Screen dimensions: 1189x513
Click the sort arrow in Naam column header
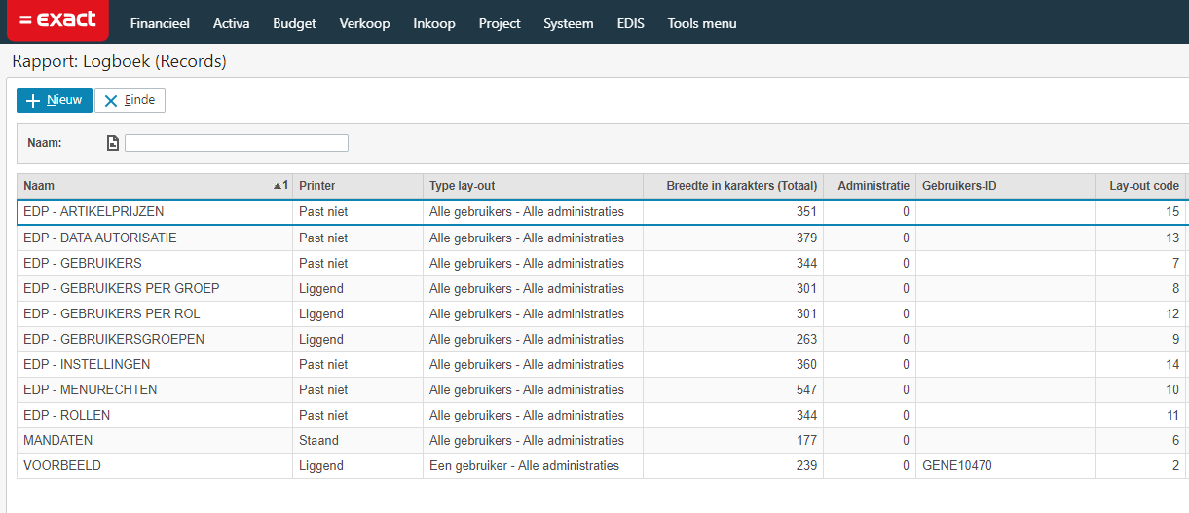pyautogui.click(x=278, y=186)
